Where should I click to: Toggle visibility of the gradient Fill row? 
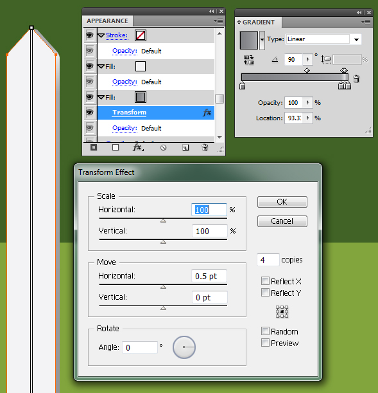(x=89, y=97)
